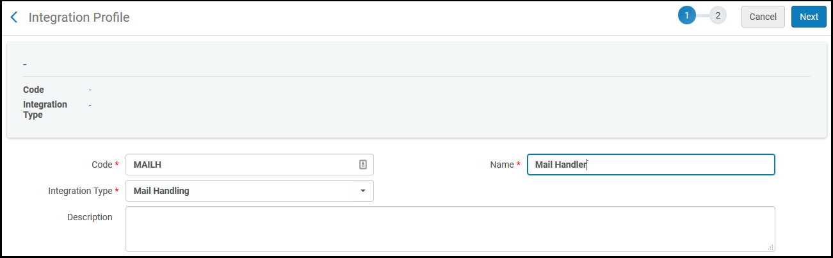
Task: Click the back arrow beside Integration Profile
Action: tap(14, 17)
